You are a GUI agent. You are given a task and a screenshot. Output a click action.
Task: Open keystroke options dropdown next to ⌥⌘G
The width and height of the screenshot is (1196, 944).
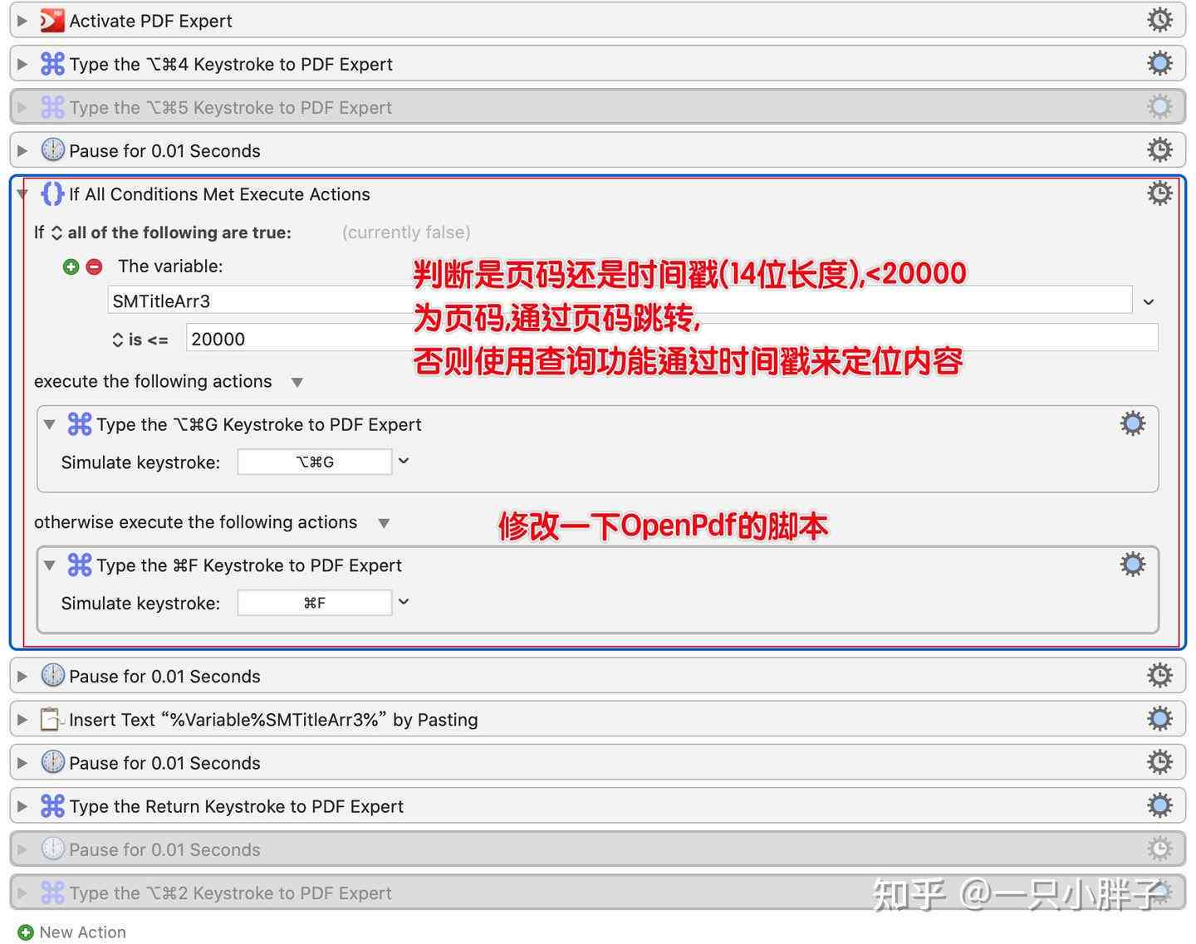point(404,461)
